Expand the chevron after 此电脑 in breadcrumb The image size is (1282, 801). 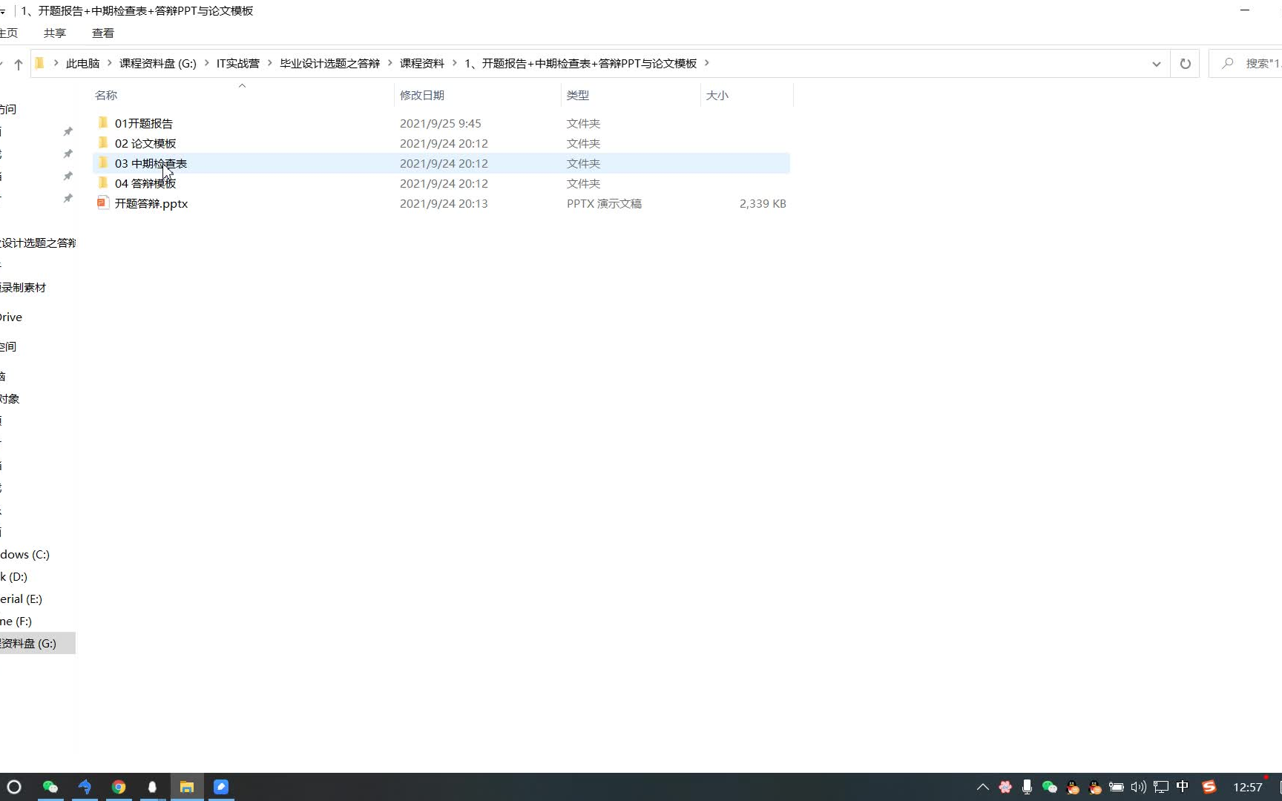(x=110, y=63)
